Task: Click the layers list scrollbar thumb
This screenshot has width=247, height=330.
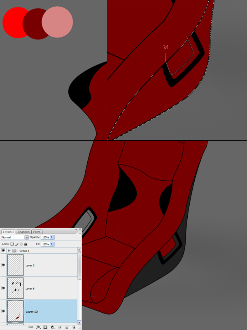Action: 79,266
